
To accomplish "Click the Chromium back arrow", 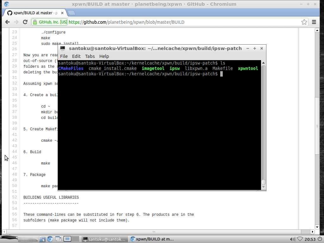I will 8,22.
